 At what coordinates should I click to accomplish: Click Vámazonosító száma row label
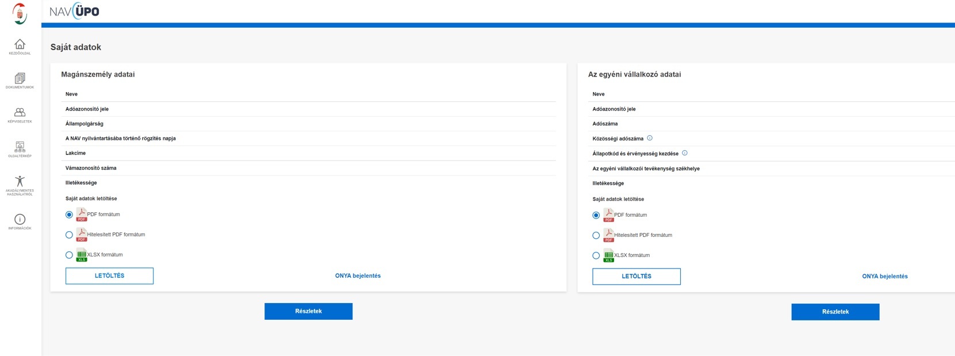pyautogui.click(x=91, y=168)
